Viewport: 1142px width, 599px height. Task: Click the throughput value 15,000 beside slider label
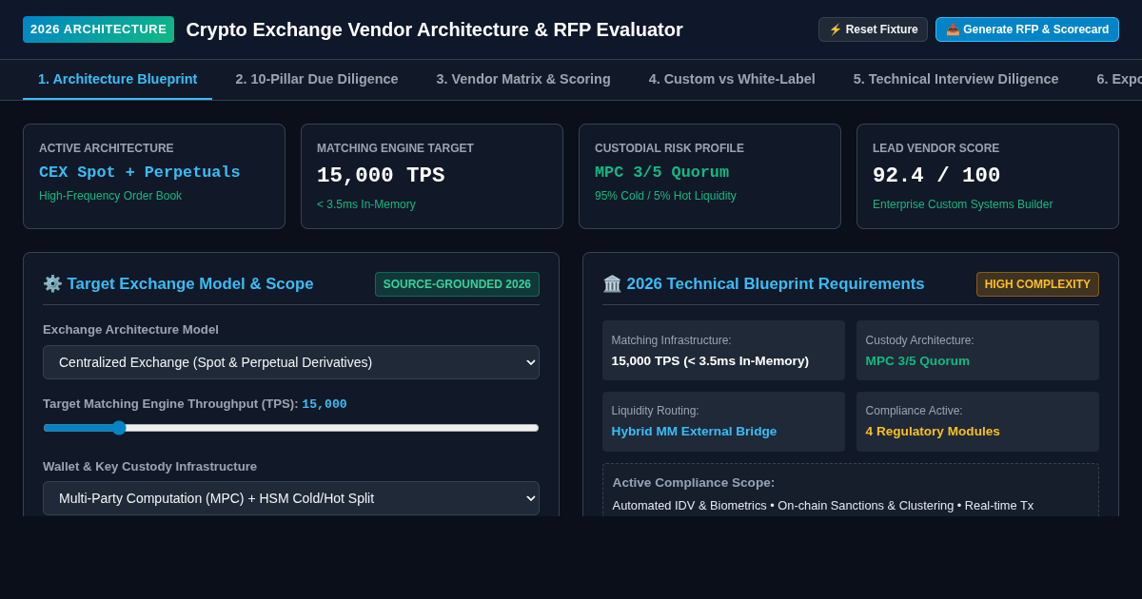(x=325, y=404)
